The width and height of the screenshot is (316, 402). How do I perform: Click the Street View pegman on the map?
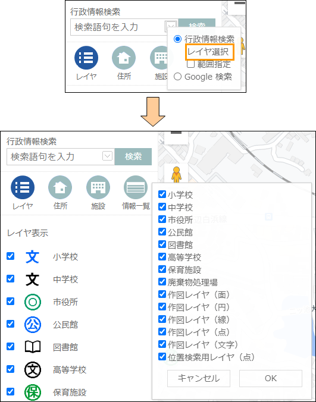177,175
